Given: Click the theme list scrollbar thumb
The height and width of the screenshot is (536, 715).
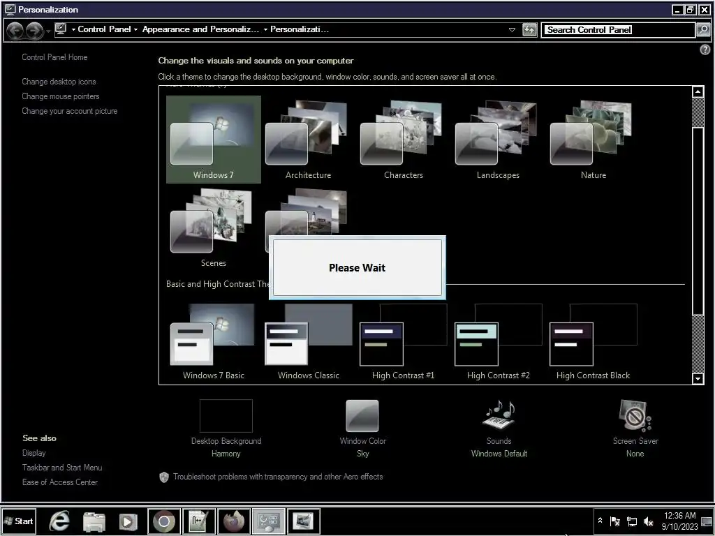Looking at the screenshot, I should (x=698, y=221).
